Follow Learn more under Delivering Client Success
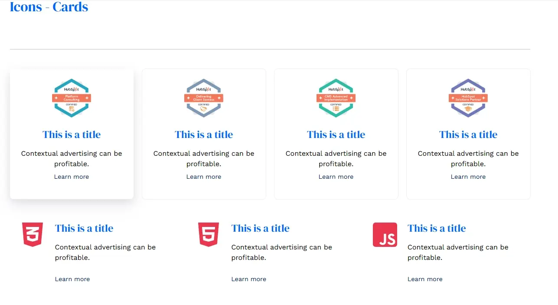Viewport: 558px width, 305px height. [x=204, y=177]
